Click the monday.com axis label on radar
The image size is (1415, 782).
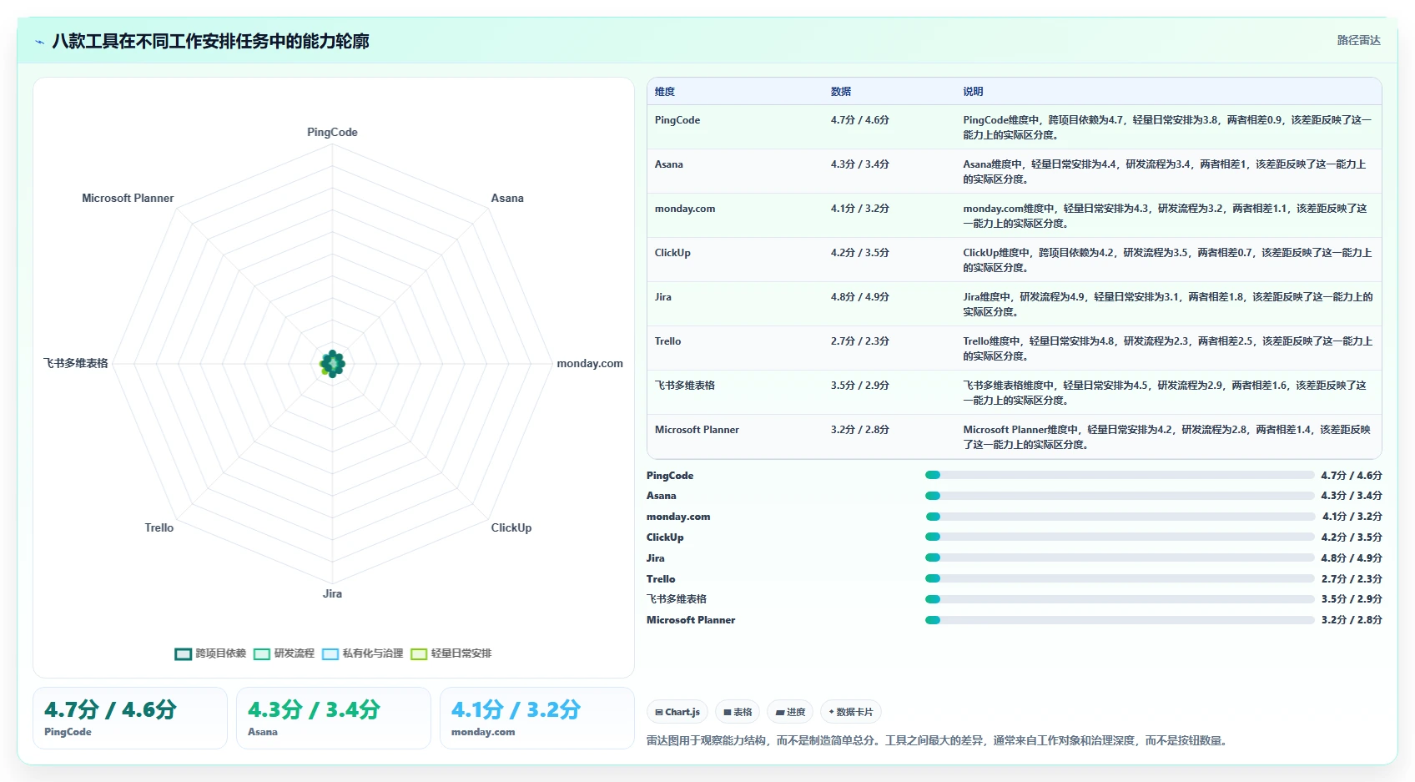pos(590,363)
